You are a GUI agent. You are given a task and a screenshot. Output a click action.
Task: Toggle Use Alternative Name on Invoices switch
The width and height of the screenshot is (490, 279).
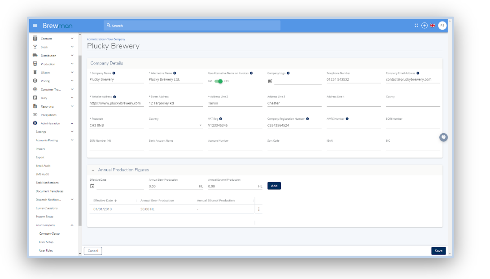219,81
